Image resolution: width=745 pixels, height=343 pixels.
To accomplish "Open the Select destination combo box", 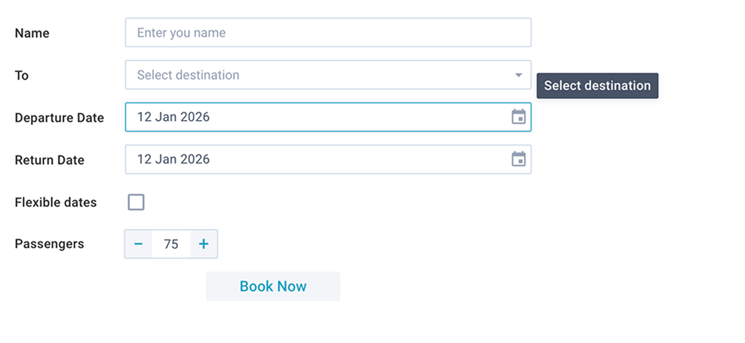I will [317, 75].
